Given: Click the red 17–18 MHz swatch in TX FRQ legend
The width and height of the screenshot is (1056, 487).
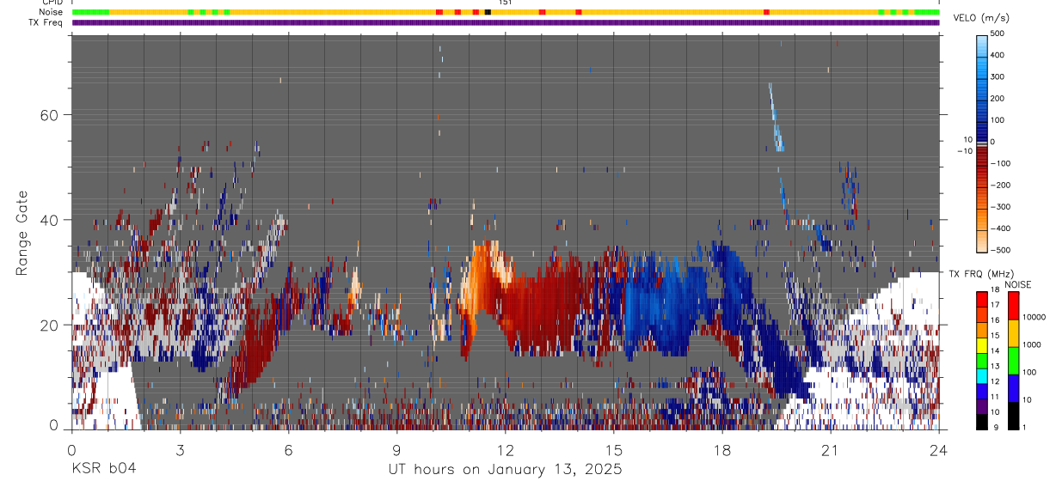Looking at the screenshot, I should tap(982, 299).
